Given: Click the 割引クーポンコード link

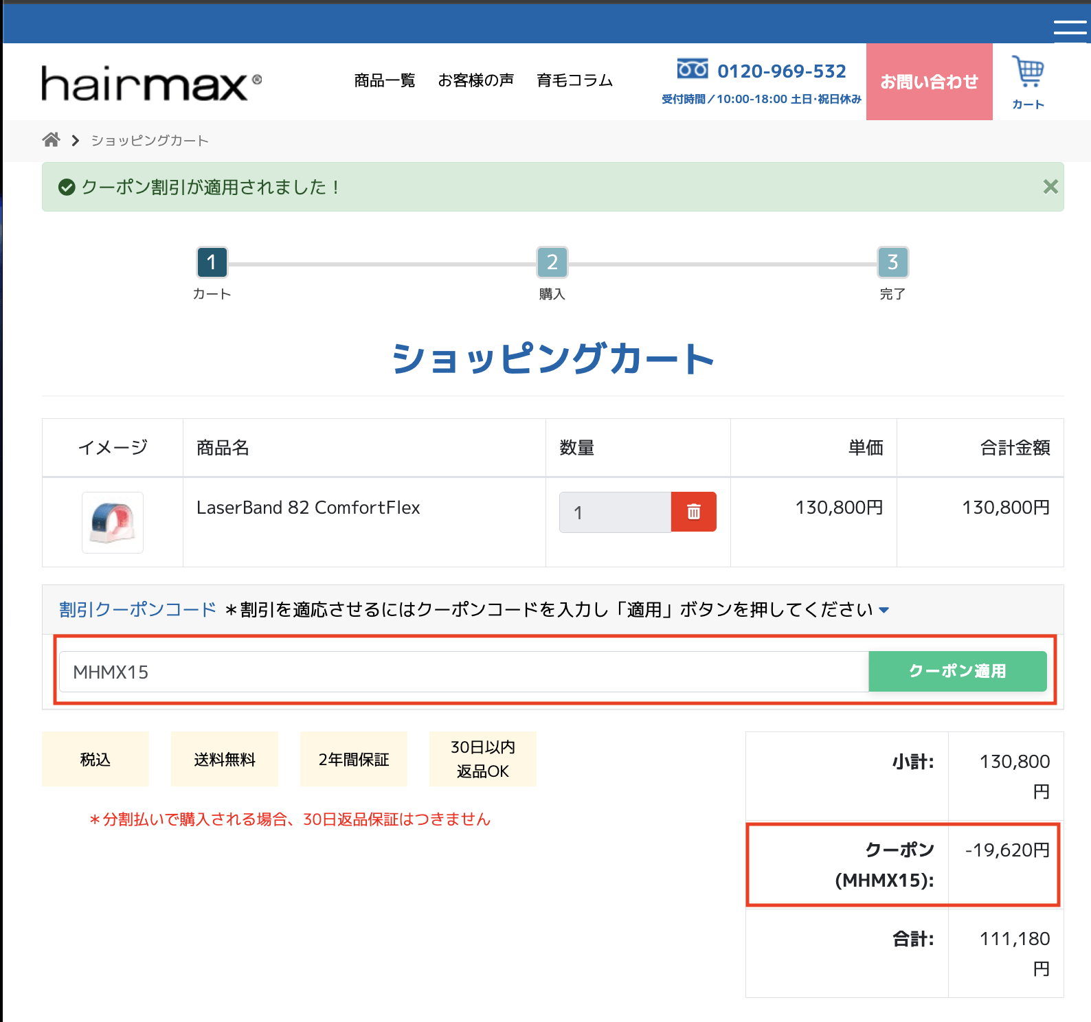Looking at the screenshot, I should [137, 610].
